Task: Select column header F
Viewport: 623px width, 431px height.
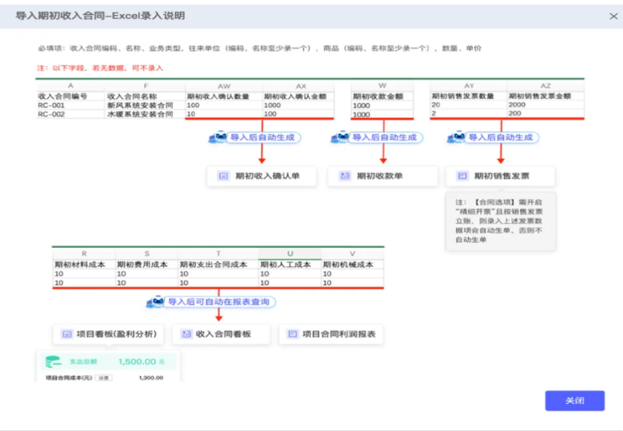Action: [x=146, y=86]
